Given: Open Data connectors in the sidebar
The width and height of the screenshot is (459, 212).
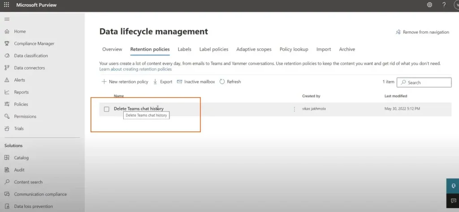Looking at the screenshot, I should pos(29,68).
